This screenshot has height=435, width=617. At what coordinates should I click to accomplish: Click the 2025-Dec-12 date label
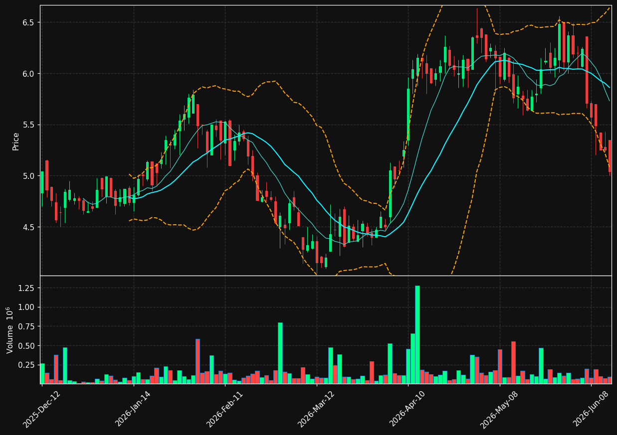(x=41, y=409)
